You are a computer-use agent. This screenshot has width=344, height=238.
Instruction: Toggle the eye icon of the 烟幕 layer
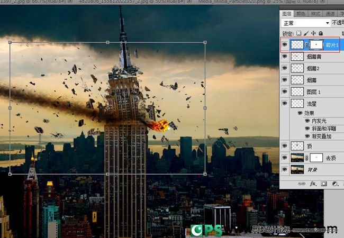point(285,80)
